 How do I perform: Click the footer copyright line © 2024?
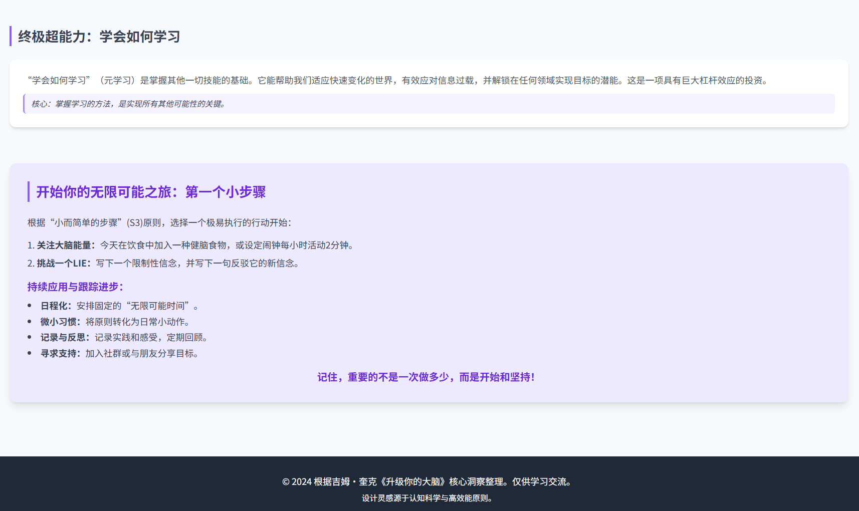pos(428,481)
